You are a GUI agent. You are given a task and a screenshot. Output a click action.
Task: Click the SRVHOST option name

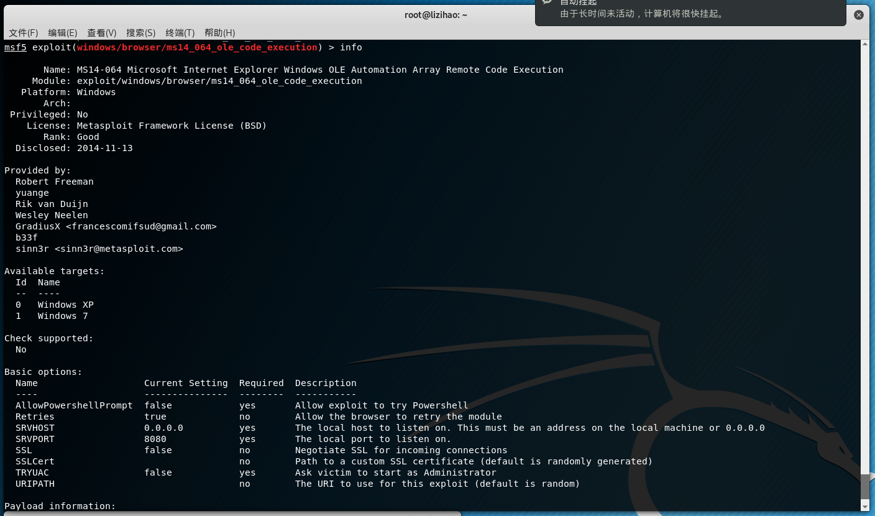(35, 428)
